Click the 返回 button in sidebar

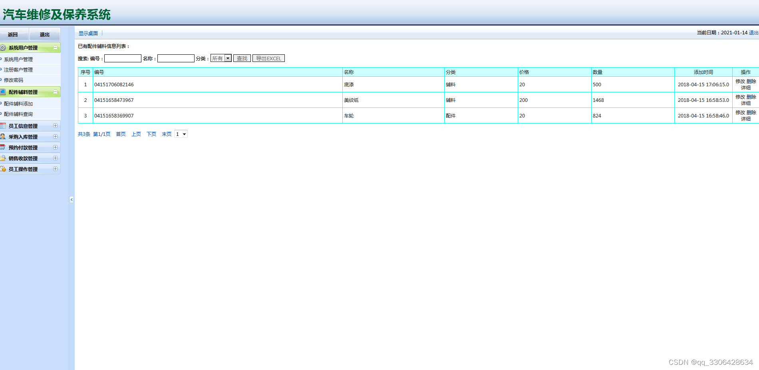point(13,34)
